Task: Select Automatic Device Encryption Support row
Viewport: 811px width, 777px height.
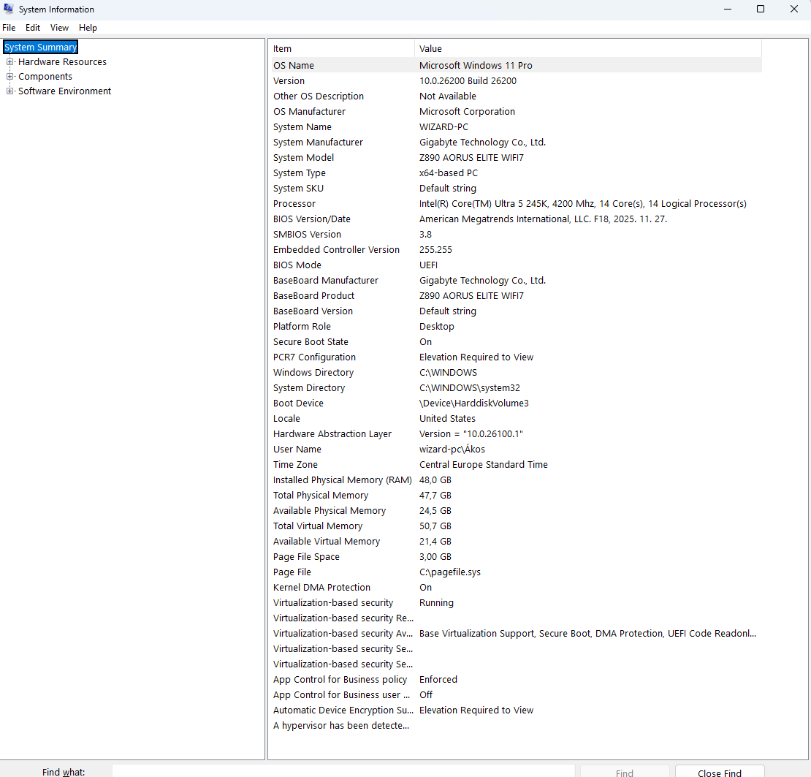Action: click(516, 710)
